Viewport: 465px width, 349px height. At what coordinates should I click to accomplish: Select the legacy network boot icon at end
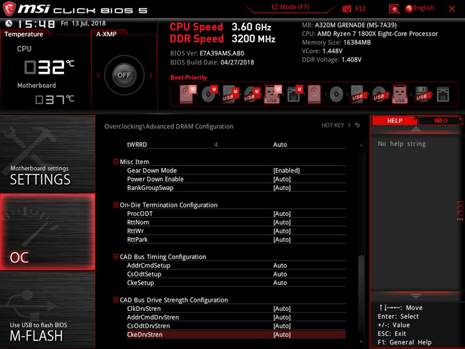pyautogui.click(x=443, y=94)
